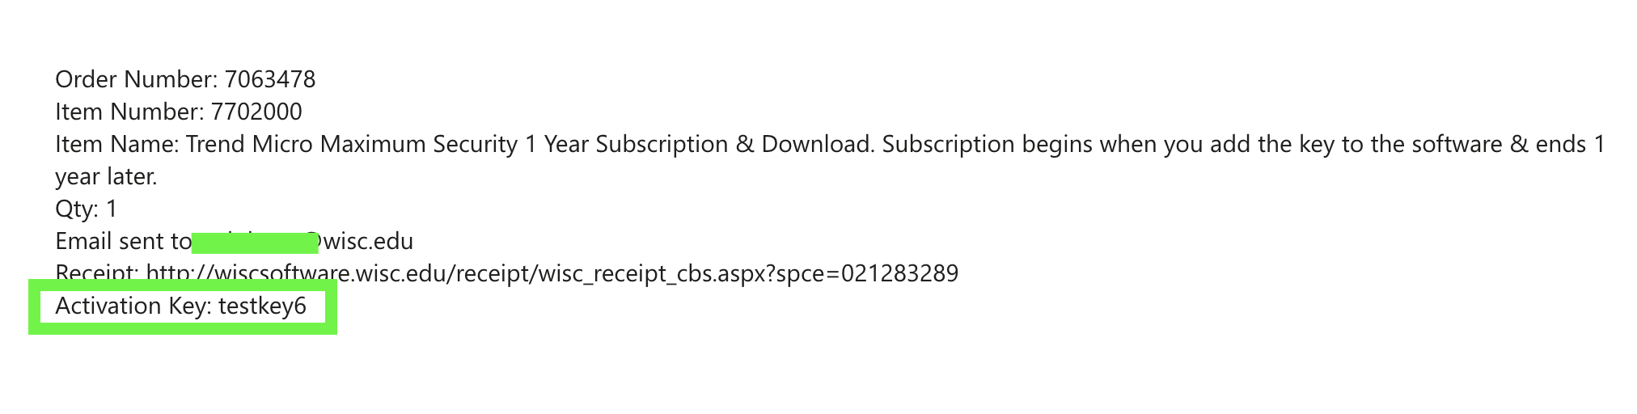Viewport: 1637px width, 414px height.
Task: Click the Trend Micro Maximum Security text
Action: pos(352,144)
